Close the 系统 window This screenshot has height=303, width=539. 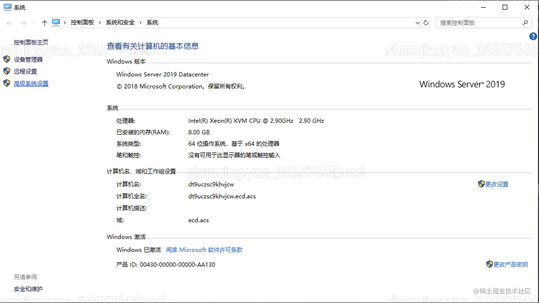point(527,7)
